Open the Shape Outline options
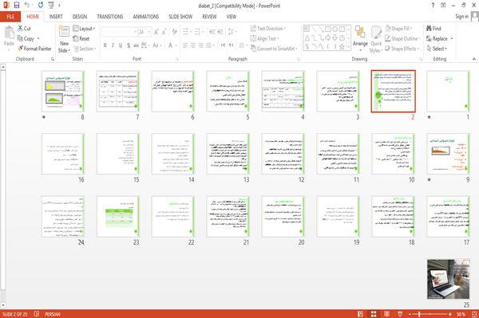 [x=402, y=39]
